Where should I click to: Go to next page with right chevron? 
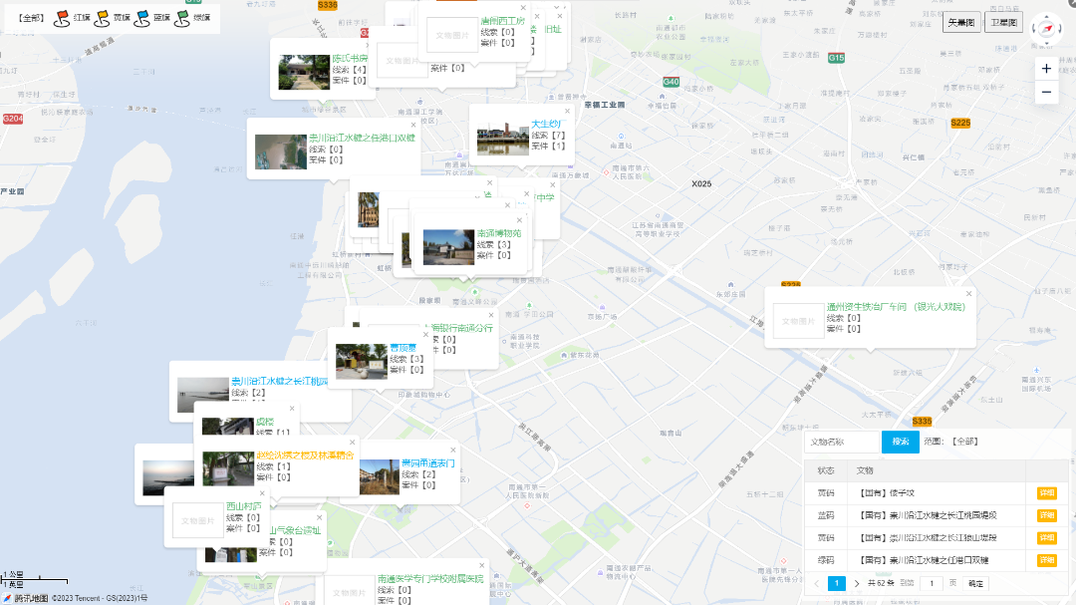point(857,584)
